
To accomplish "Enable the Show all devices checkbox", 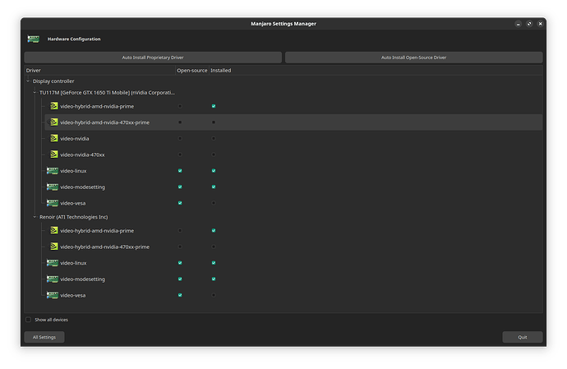I will pos(28,320).
